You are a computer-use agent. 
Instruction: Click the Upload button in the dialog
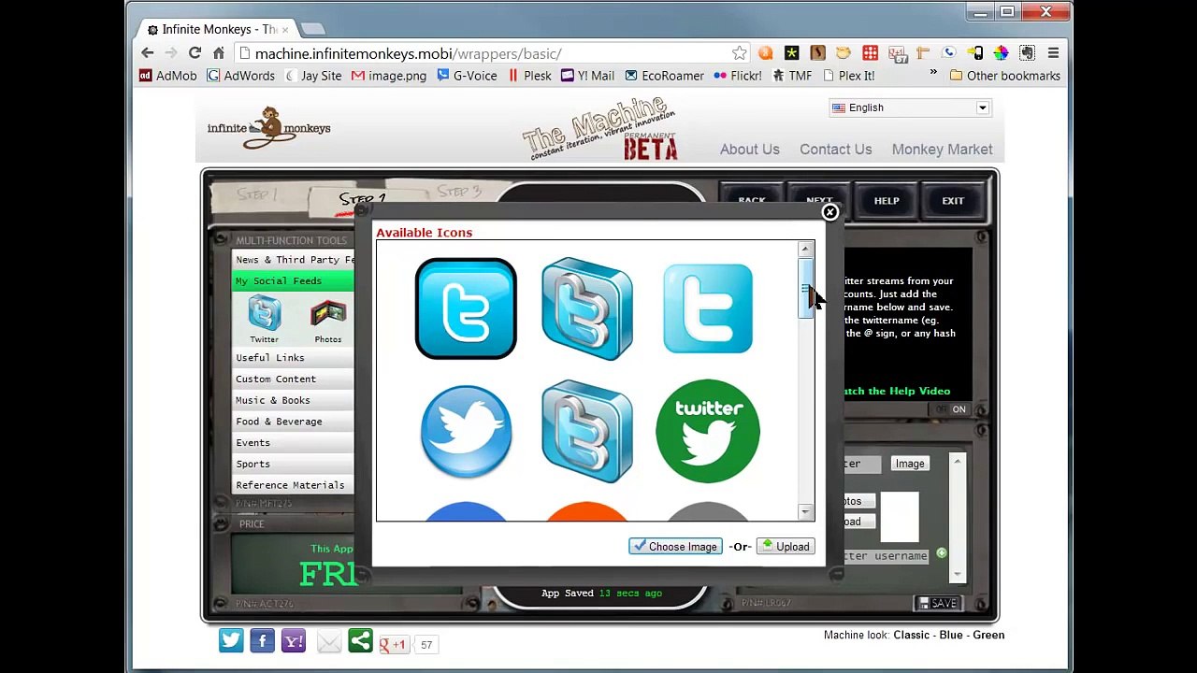click(785, 547)
